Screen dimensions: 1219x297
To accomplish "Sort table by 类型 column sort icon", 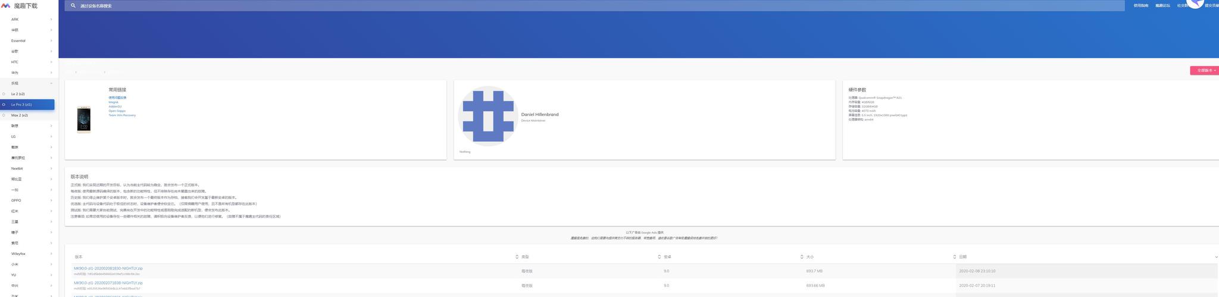I will (x=659, y=257).
